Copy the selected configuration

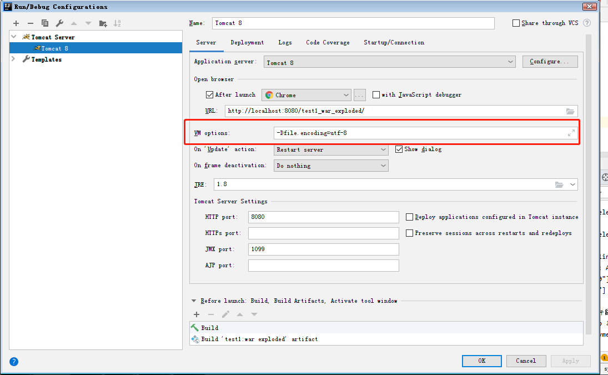point(45,24)
